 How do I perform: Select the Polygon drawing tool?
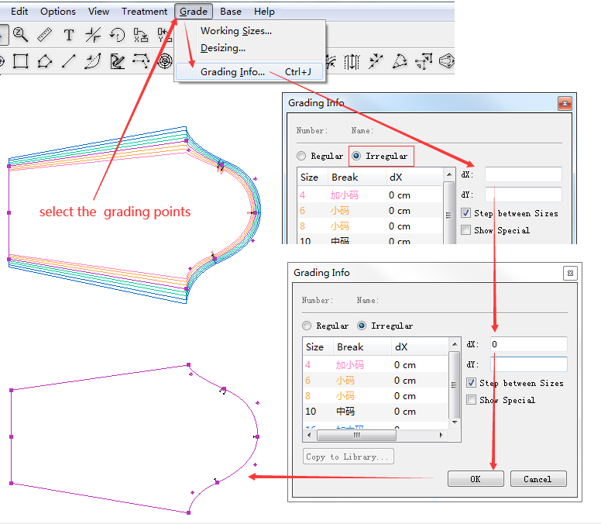(45, 60)
